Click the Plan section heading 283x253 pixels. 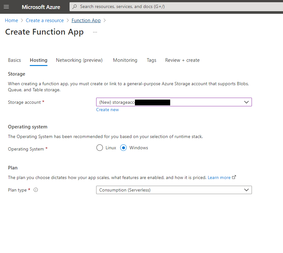coord(12,168)
